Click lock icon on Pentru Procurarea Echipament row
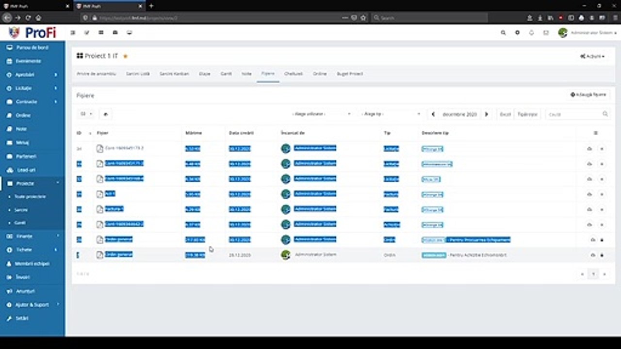Screen dimensions: 621x349 click(x=602, y=239)
